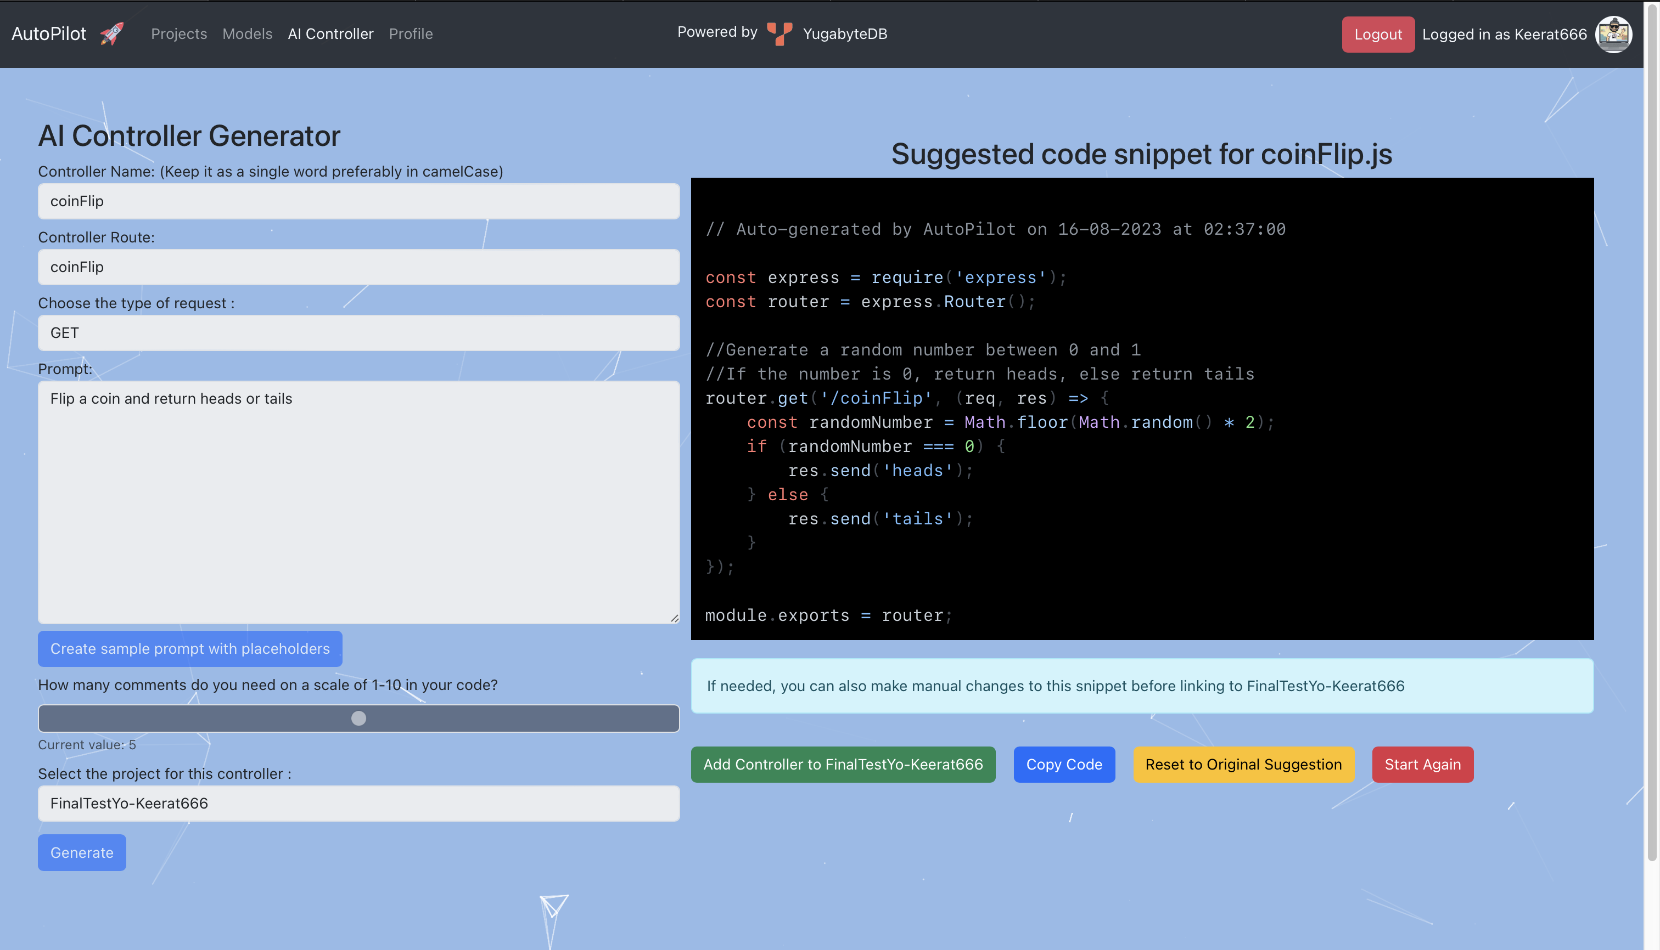The image size is (1660, 950).
Task: Click the Copy Code button
Action: pos(1063,764)
